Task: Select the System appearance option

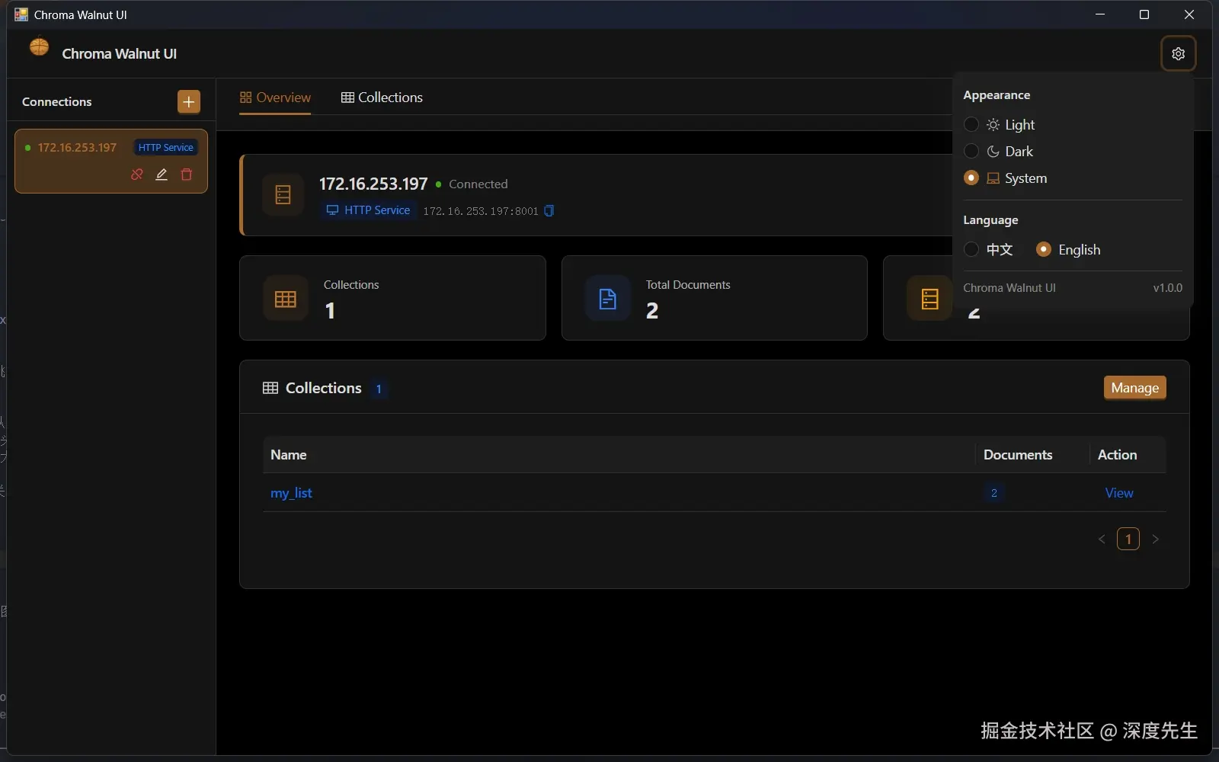Action: (x=971, y=178)
